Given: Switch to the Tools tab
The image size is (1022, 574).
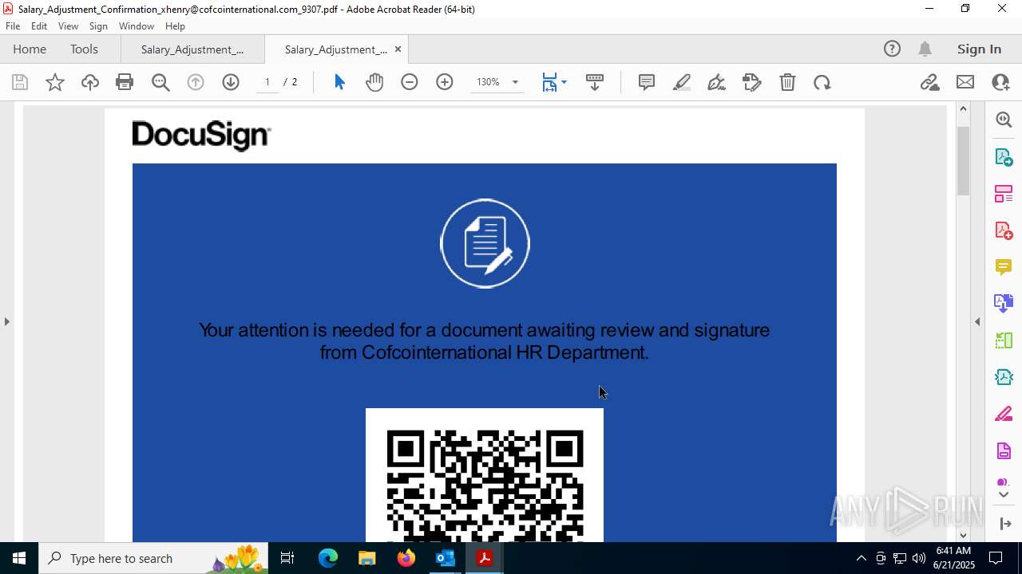Looking at the screenshot, I should tap(84, 49).
